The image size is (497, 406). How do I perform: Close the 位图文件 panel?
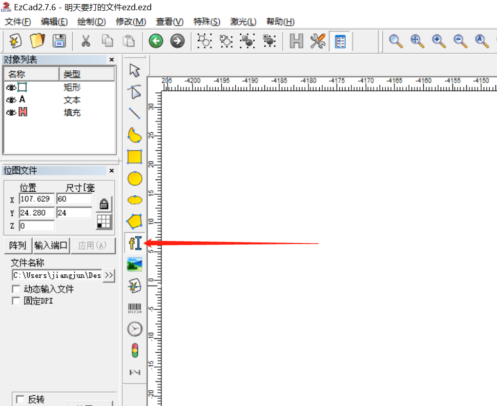pos(112,171)
